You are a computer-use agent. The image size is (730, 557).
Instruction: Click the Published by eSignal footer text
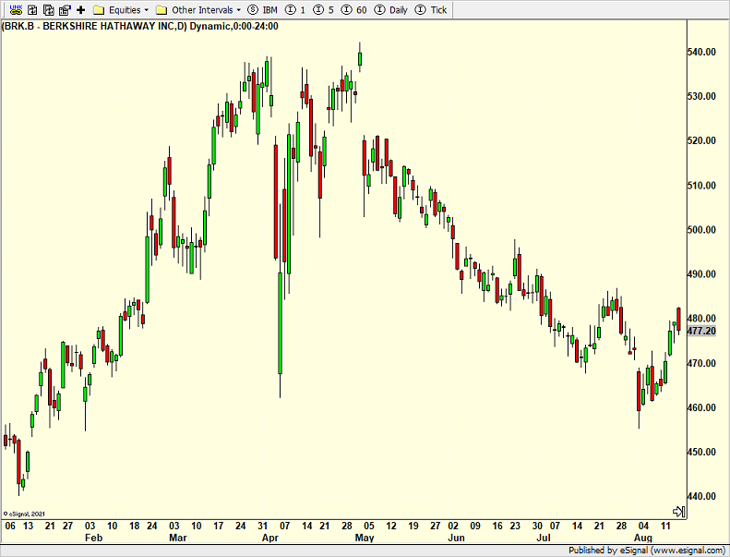pyautogui.click(x=647, y=550)
